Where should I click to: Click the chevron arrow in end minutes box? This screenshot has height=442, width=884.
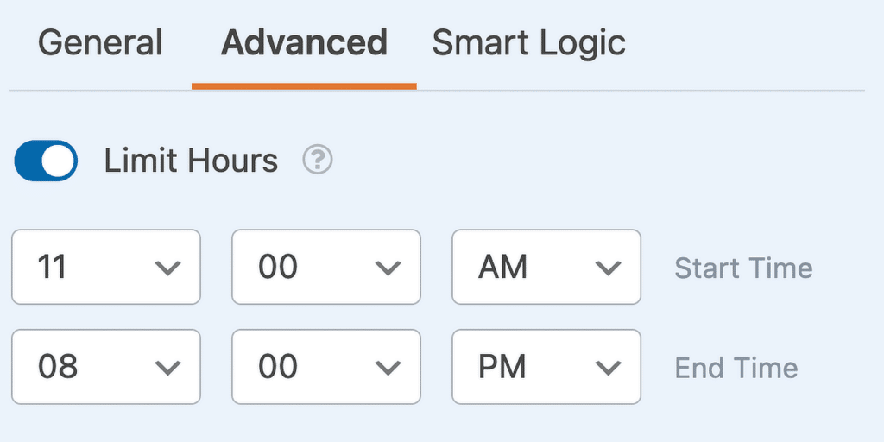(387, 369)
